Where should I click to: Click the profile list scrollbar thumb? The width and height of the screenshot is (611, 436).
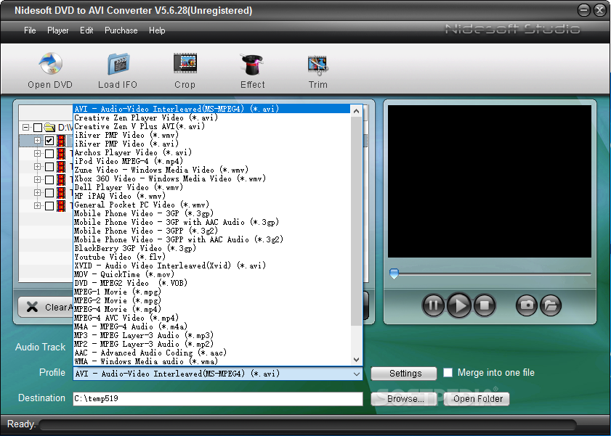(356, 221)
